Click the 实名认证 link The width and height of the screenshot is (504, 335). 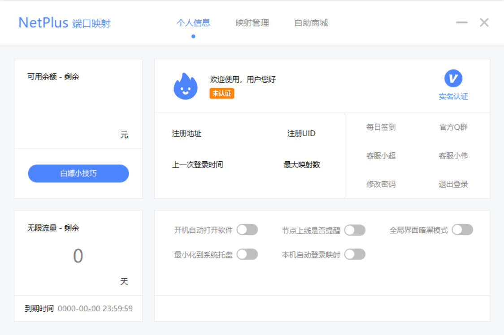pos(453,96)
